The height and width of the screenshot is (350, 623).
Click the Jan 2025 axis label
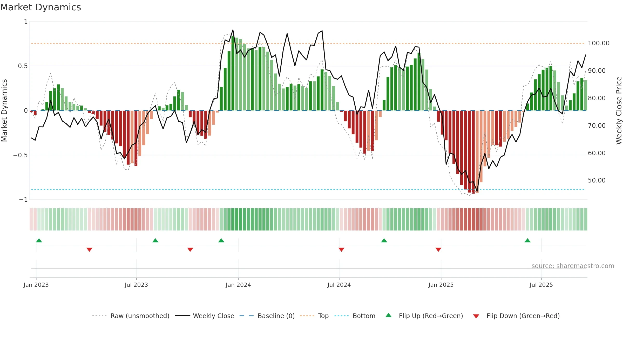click(x=441, y=285)
